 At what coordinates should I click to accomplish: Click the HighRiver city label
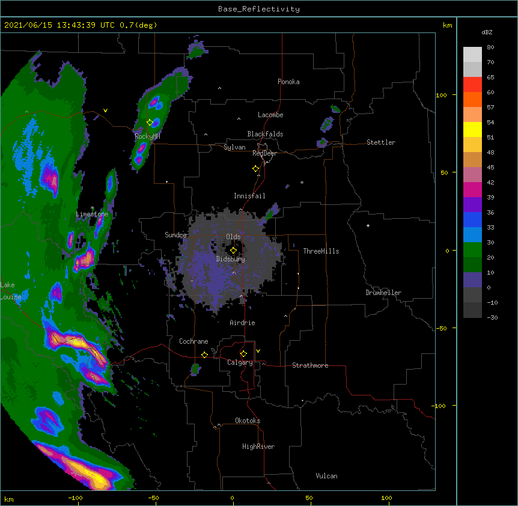[x=258, y=447]
